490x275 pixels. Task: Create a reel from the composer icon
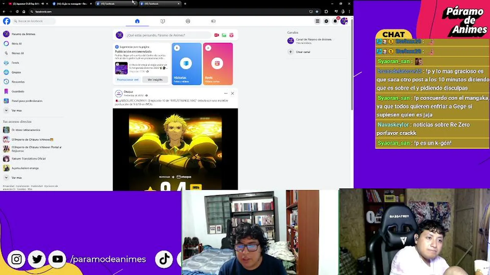point(231,35)
